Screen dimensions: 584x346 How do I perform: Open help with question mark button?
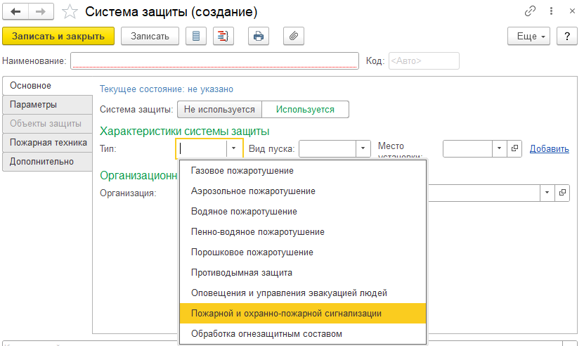(567, 36)
